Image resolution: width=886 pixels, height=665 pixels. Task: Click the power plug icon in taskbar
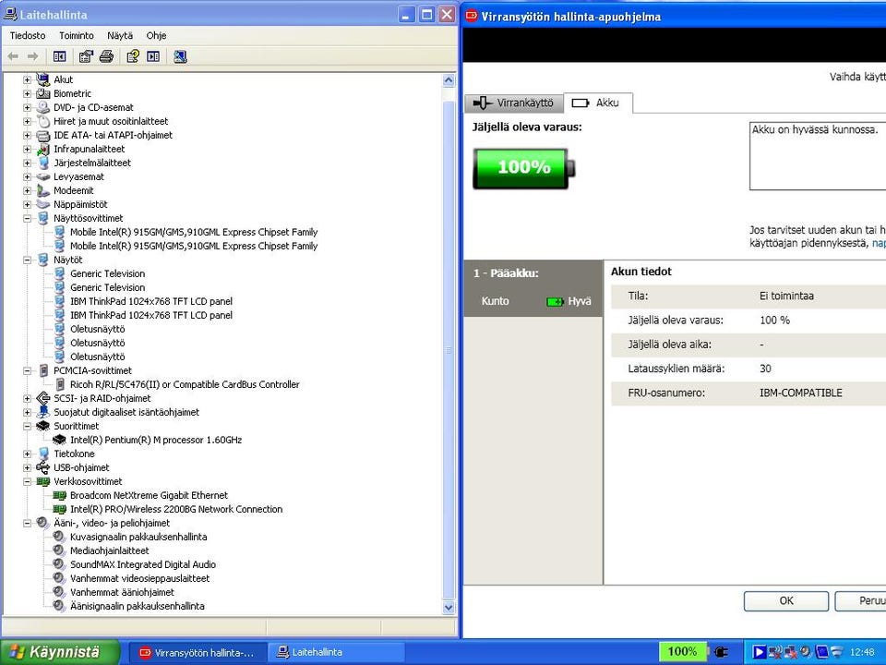[x=721, y=652]
